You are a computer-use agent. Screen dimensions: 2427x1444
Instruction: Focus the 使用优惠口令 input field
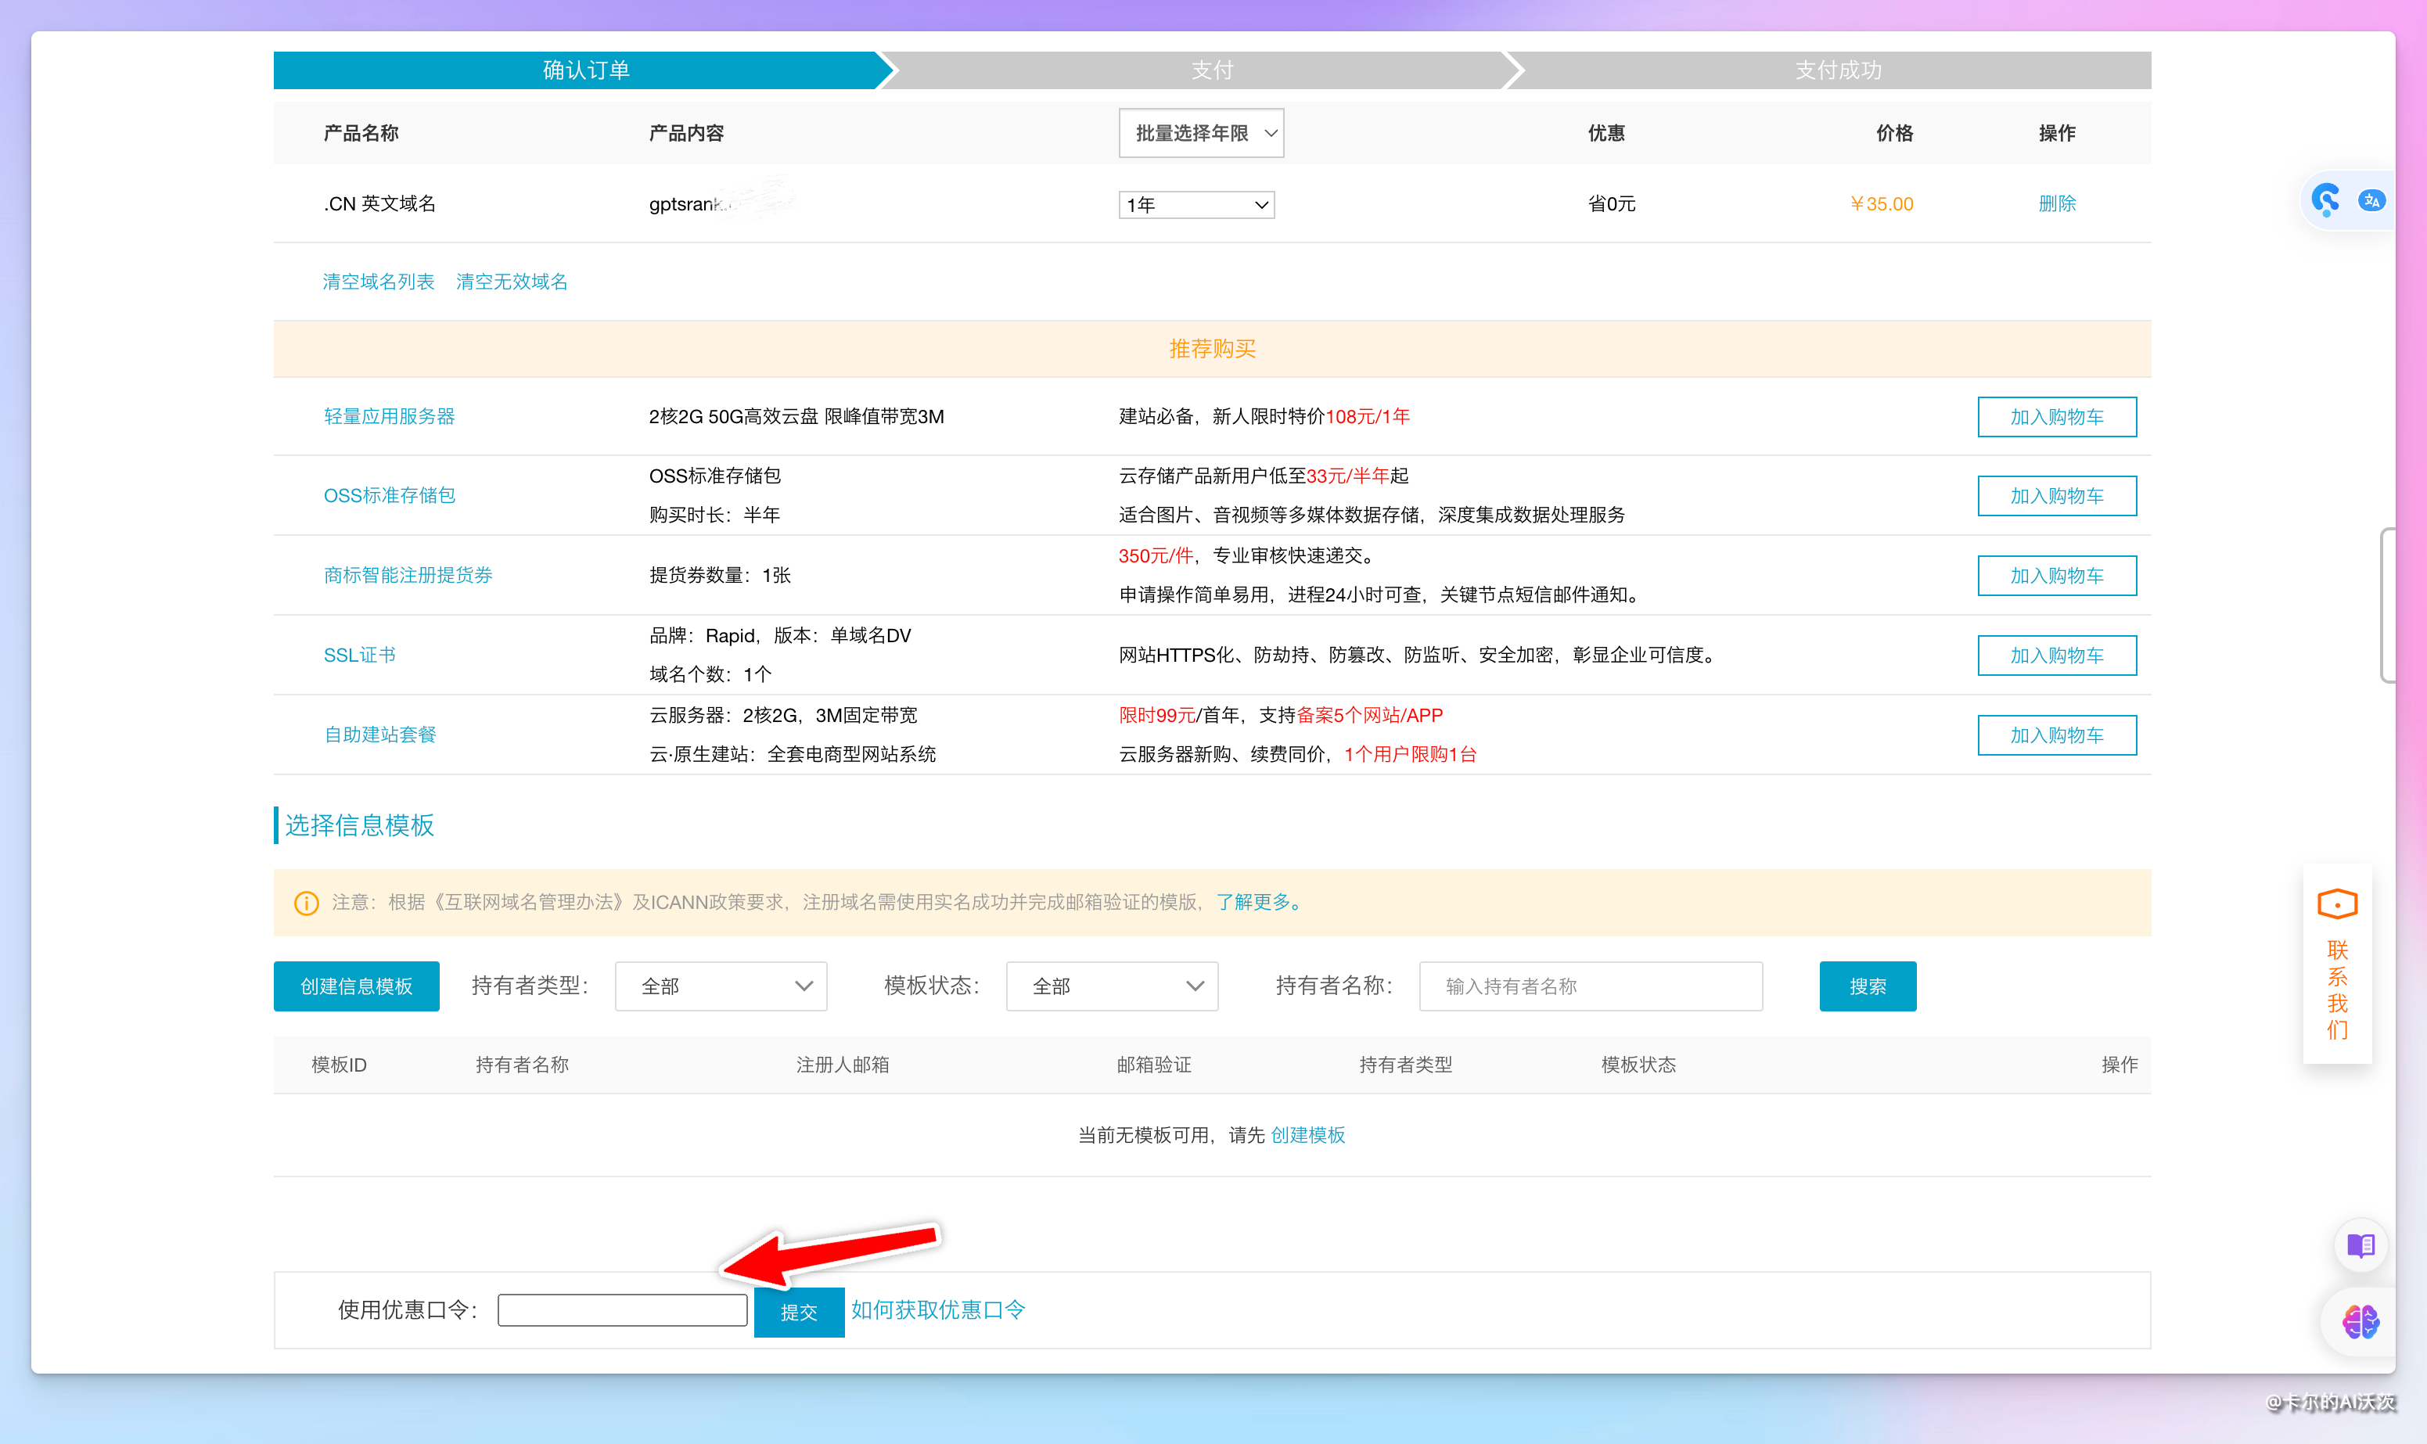[x=622, y=1309]
